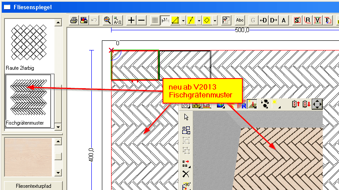Click the Abc text label tool

click(240, 20)
